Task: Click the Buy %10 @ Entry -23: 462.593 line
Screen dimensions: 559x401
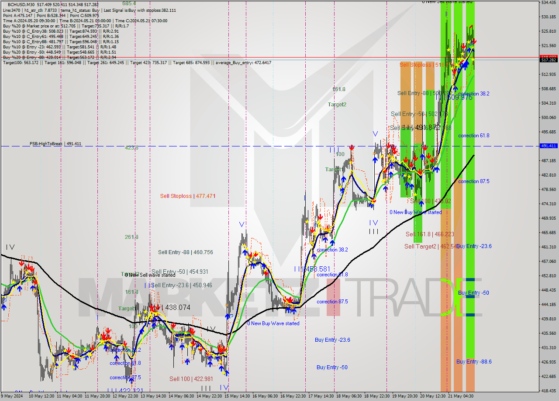Action: coord(59,47)
